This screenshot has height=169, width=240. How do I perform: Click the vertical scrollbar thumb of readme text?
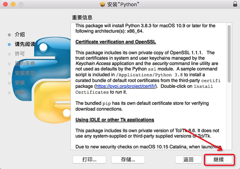(x=229, y=54)
